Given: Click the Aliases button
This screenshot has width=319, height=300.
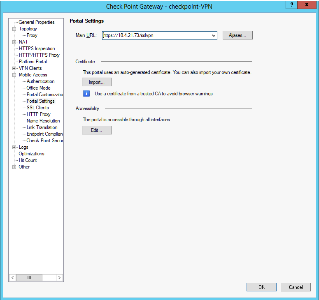Looking at the screenshot, I should 238,35.
